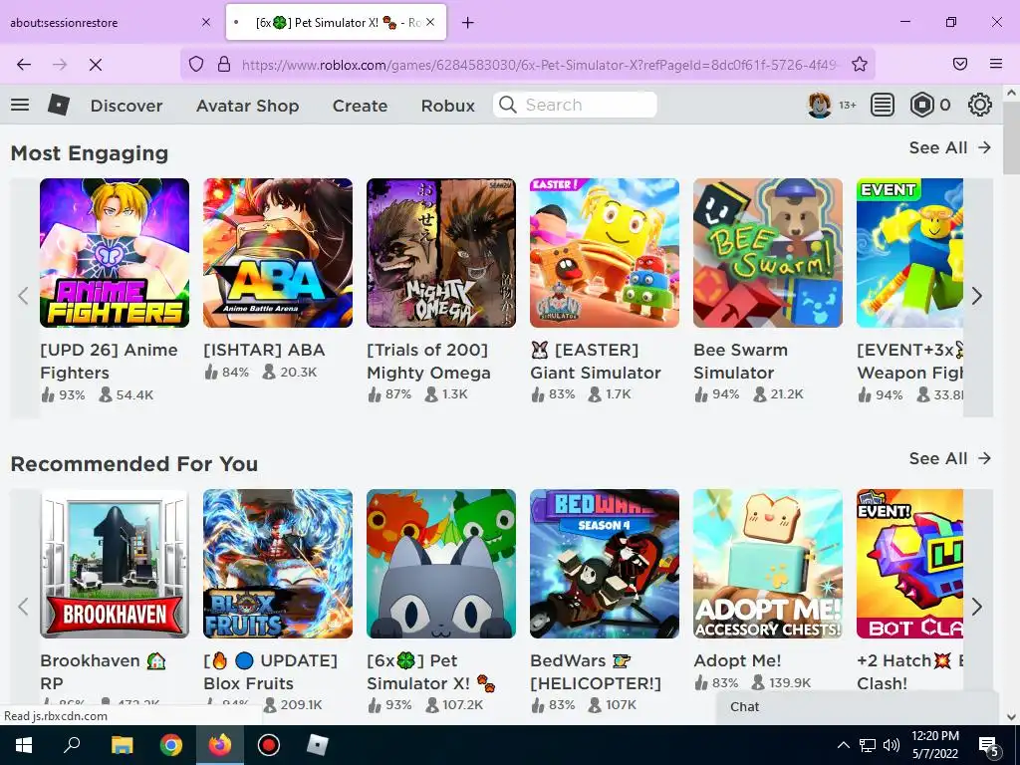1020x765 pixels.
Task: Show next Most Engaging games
Action: point(977,297)
